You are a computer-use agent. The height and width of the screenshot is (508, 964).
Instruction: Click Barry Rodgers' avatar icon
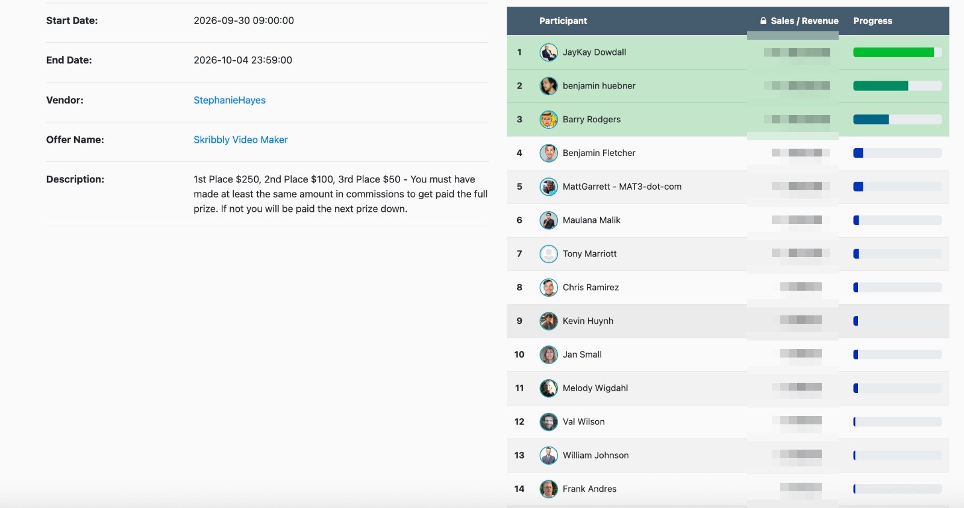[548, 120]
